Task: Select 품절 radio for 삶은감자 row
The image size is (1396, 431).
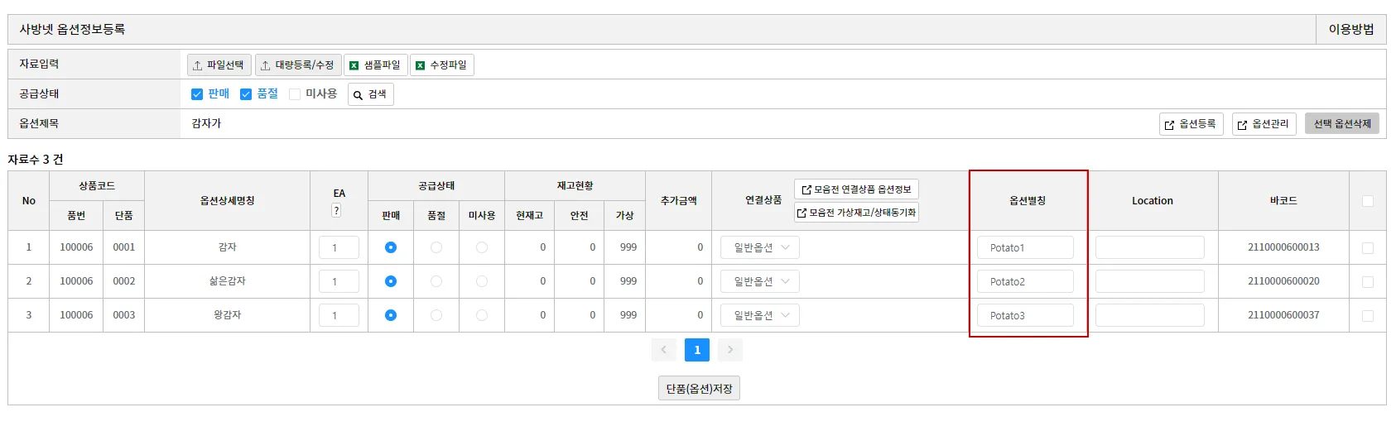Action: click(436, 281)
